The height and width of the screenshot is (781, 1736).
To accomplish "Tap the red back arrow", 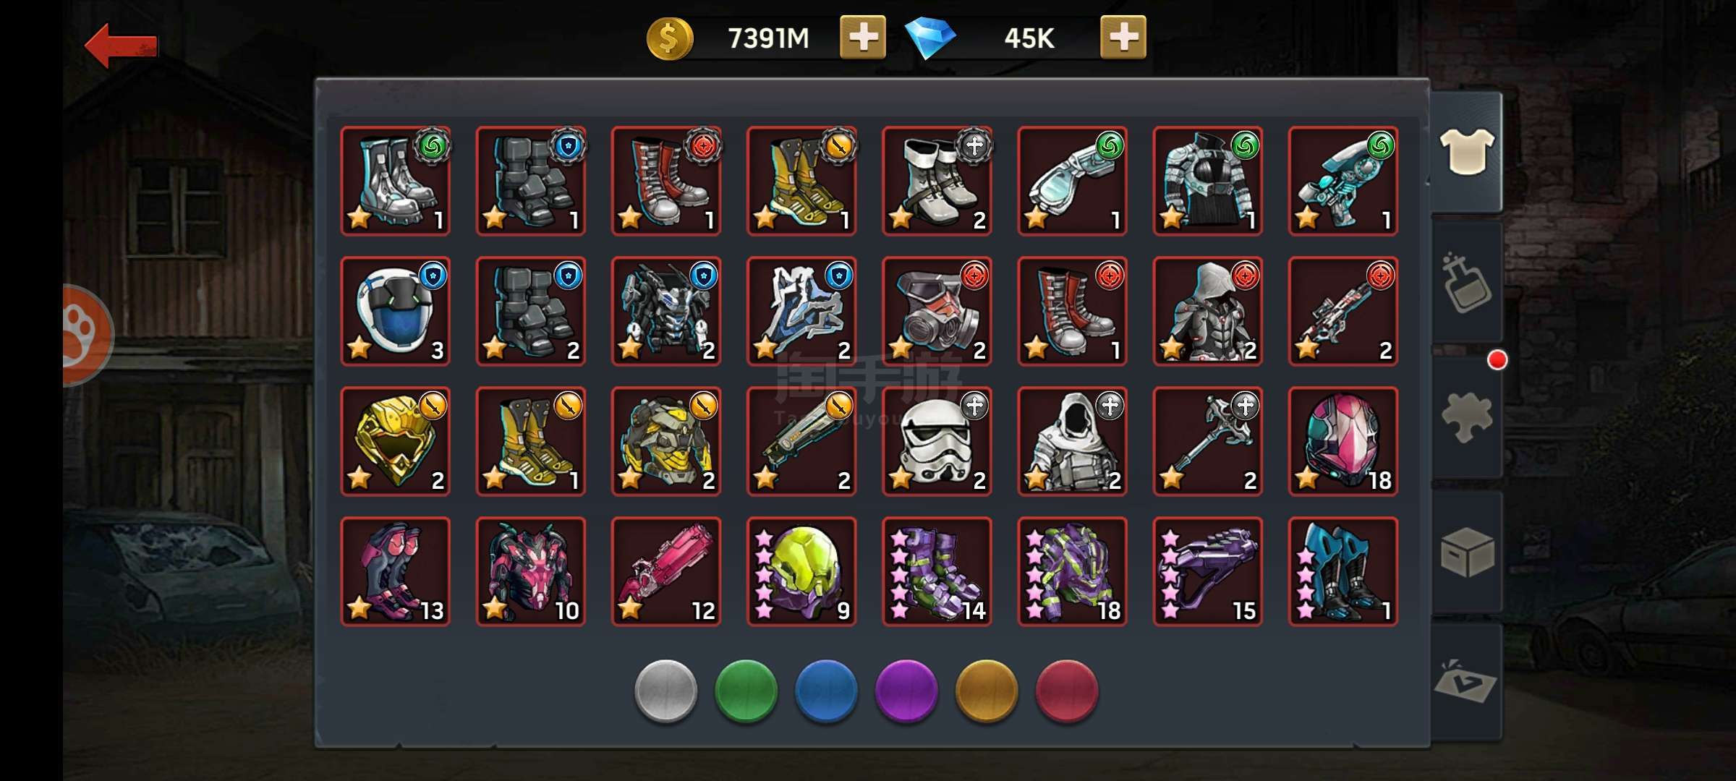I will (121, 46).
